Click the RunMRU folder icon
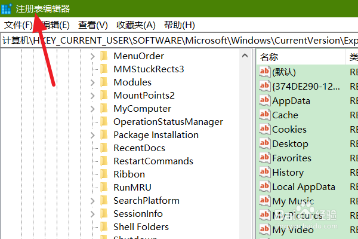Viewport: 358px width, 239px height. pyautogui.click(x=104, y=187)
